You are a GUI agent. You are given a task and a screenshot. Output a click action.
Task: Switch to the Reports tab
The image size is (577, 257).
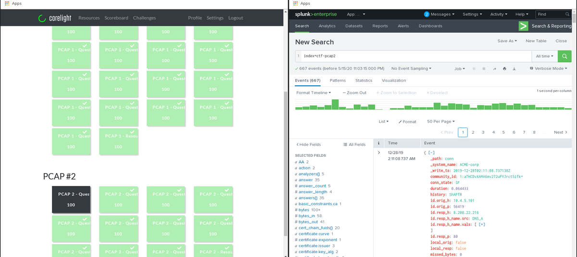tap(380, 26)
